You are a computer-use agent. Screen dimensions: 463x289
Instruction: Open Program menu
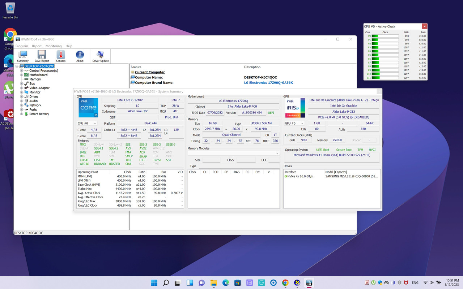coord(22,46)
